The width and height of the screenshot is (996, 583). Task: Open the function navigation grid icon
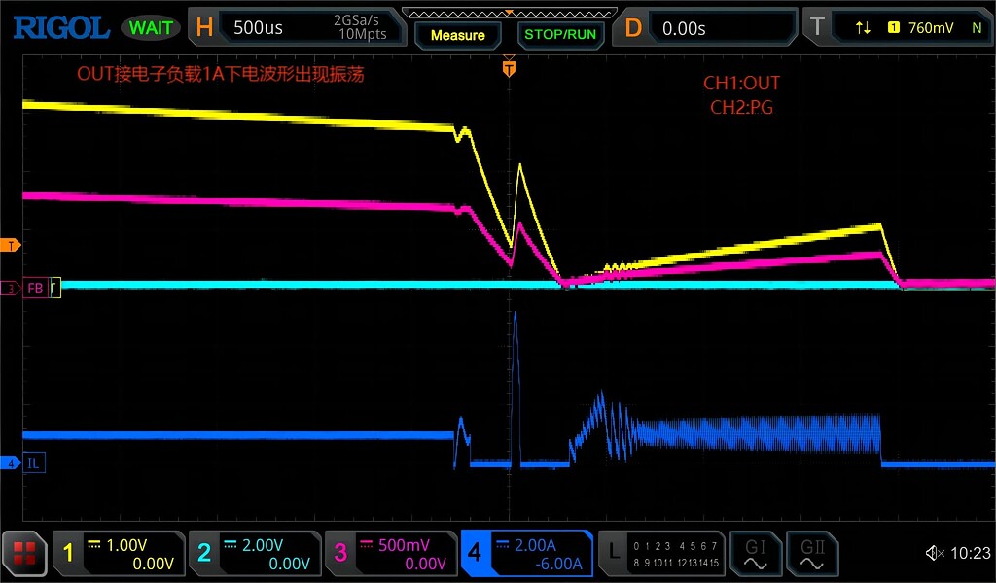coord(24,554)
